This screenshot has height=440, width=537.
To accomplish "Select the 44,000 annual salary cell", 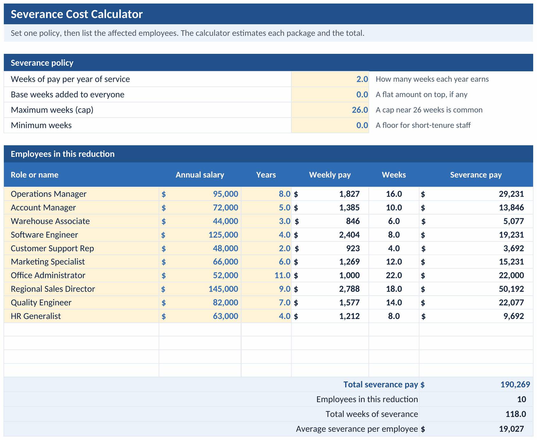I will coord(200,221).
